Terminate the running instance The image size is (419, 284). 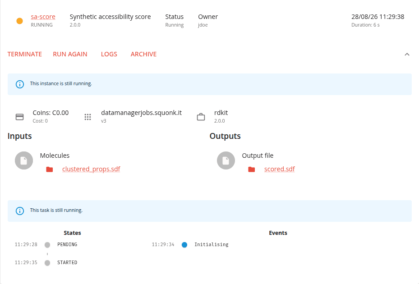[x=25, y=54]
